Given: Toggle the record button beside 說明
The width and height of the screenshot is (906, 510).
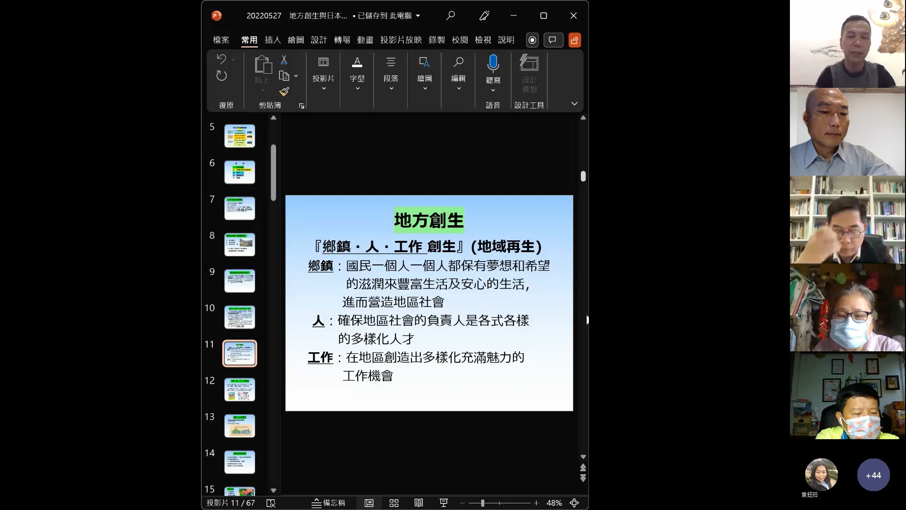Looking at the screenshot, I should coord(532,40).
